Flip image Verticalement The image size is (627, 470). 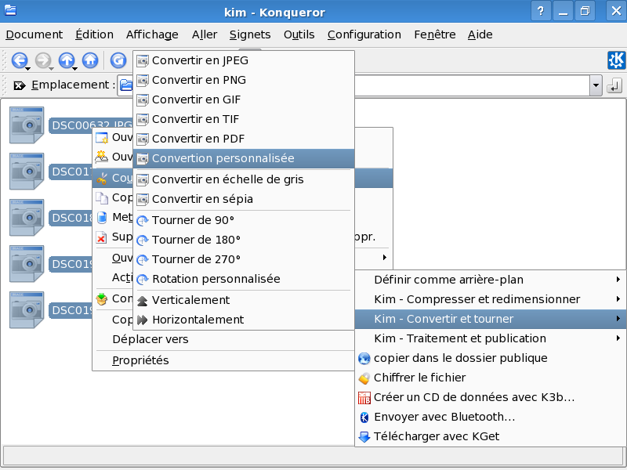pos(244,300)
